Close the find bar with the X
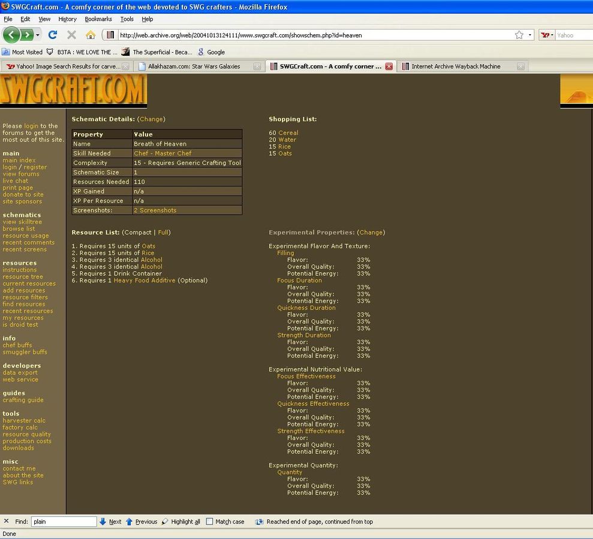 pyautogui.click(x=7, y=522)
